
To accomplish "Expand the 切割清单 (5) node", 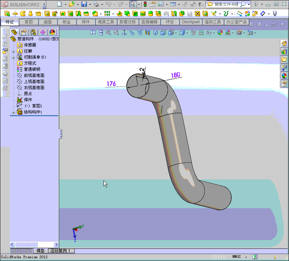I will click(x=13, y=58).
